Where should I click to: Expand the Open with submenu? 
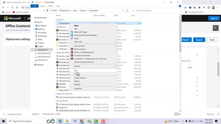point(93,42)
